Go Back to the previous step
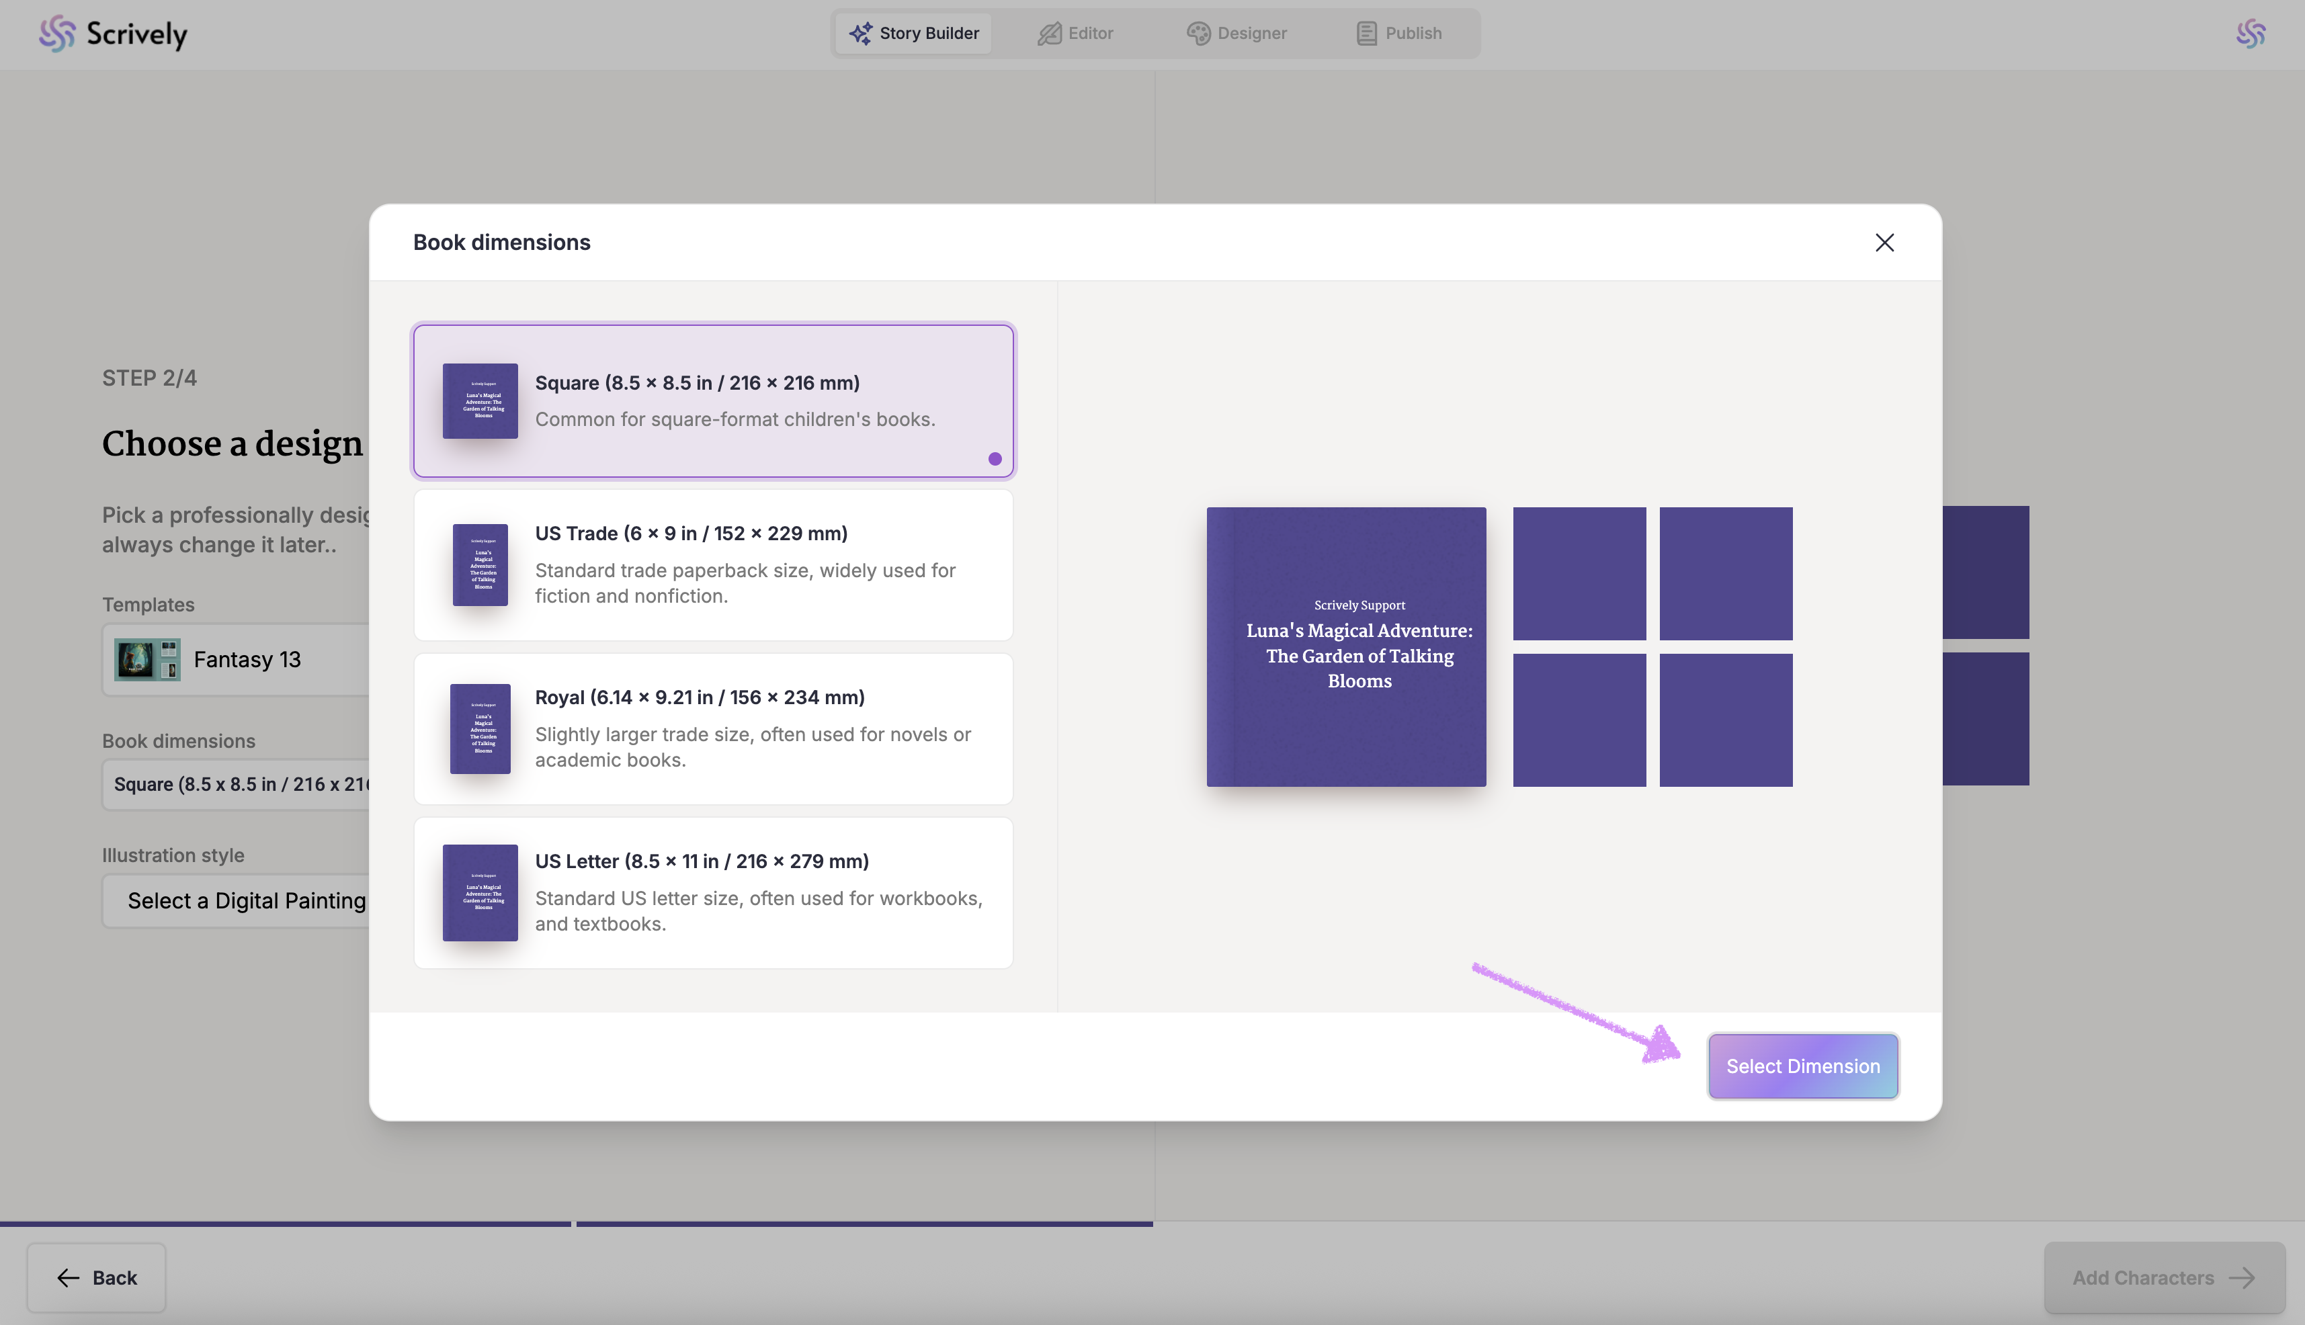The width and height of the screenshot is (2305, 1325). coord(97,1278)
